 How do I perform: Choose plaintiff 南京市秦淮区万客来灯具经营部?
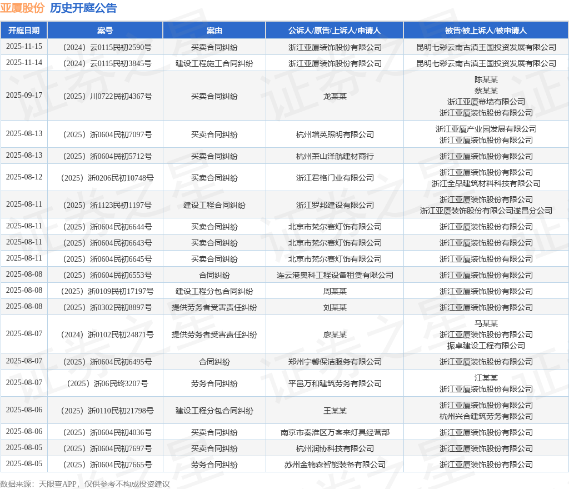tap(335, 432)
